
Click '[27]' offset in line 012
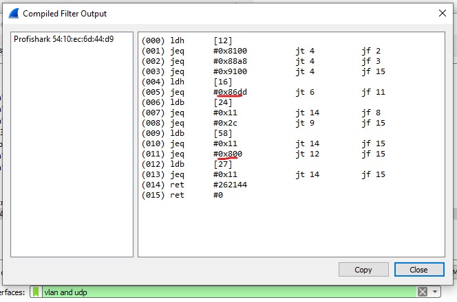click(x=223, y=164)
